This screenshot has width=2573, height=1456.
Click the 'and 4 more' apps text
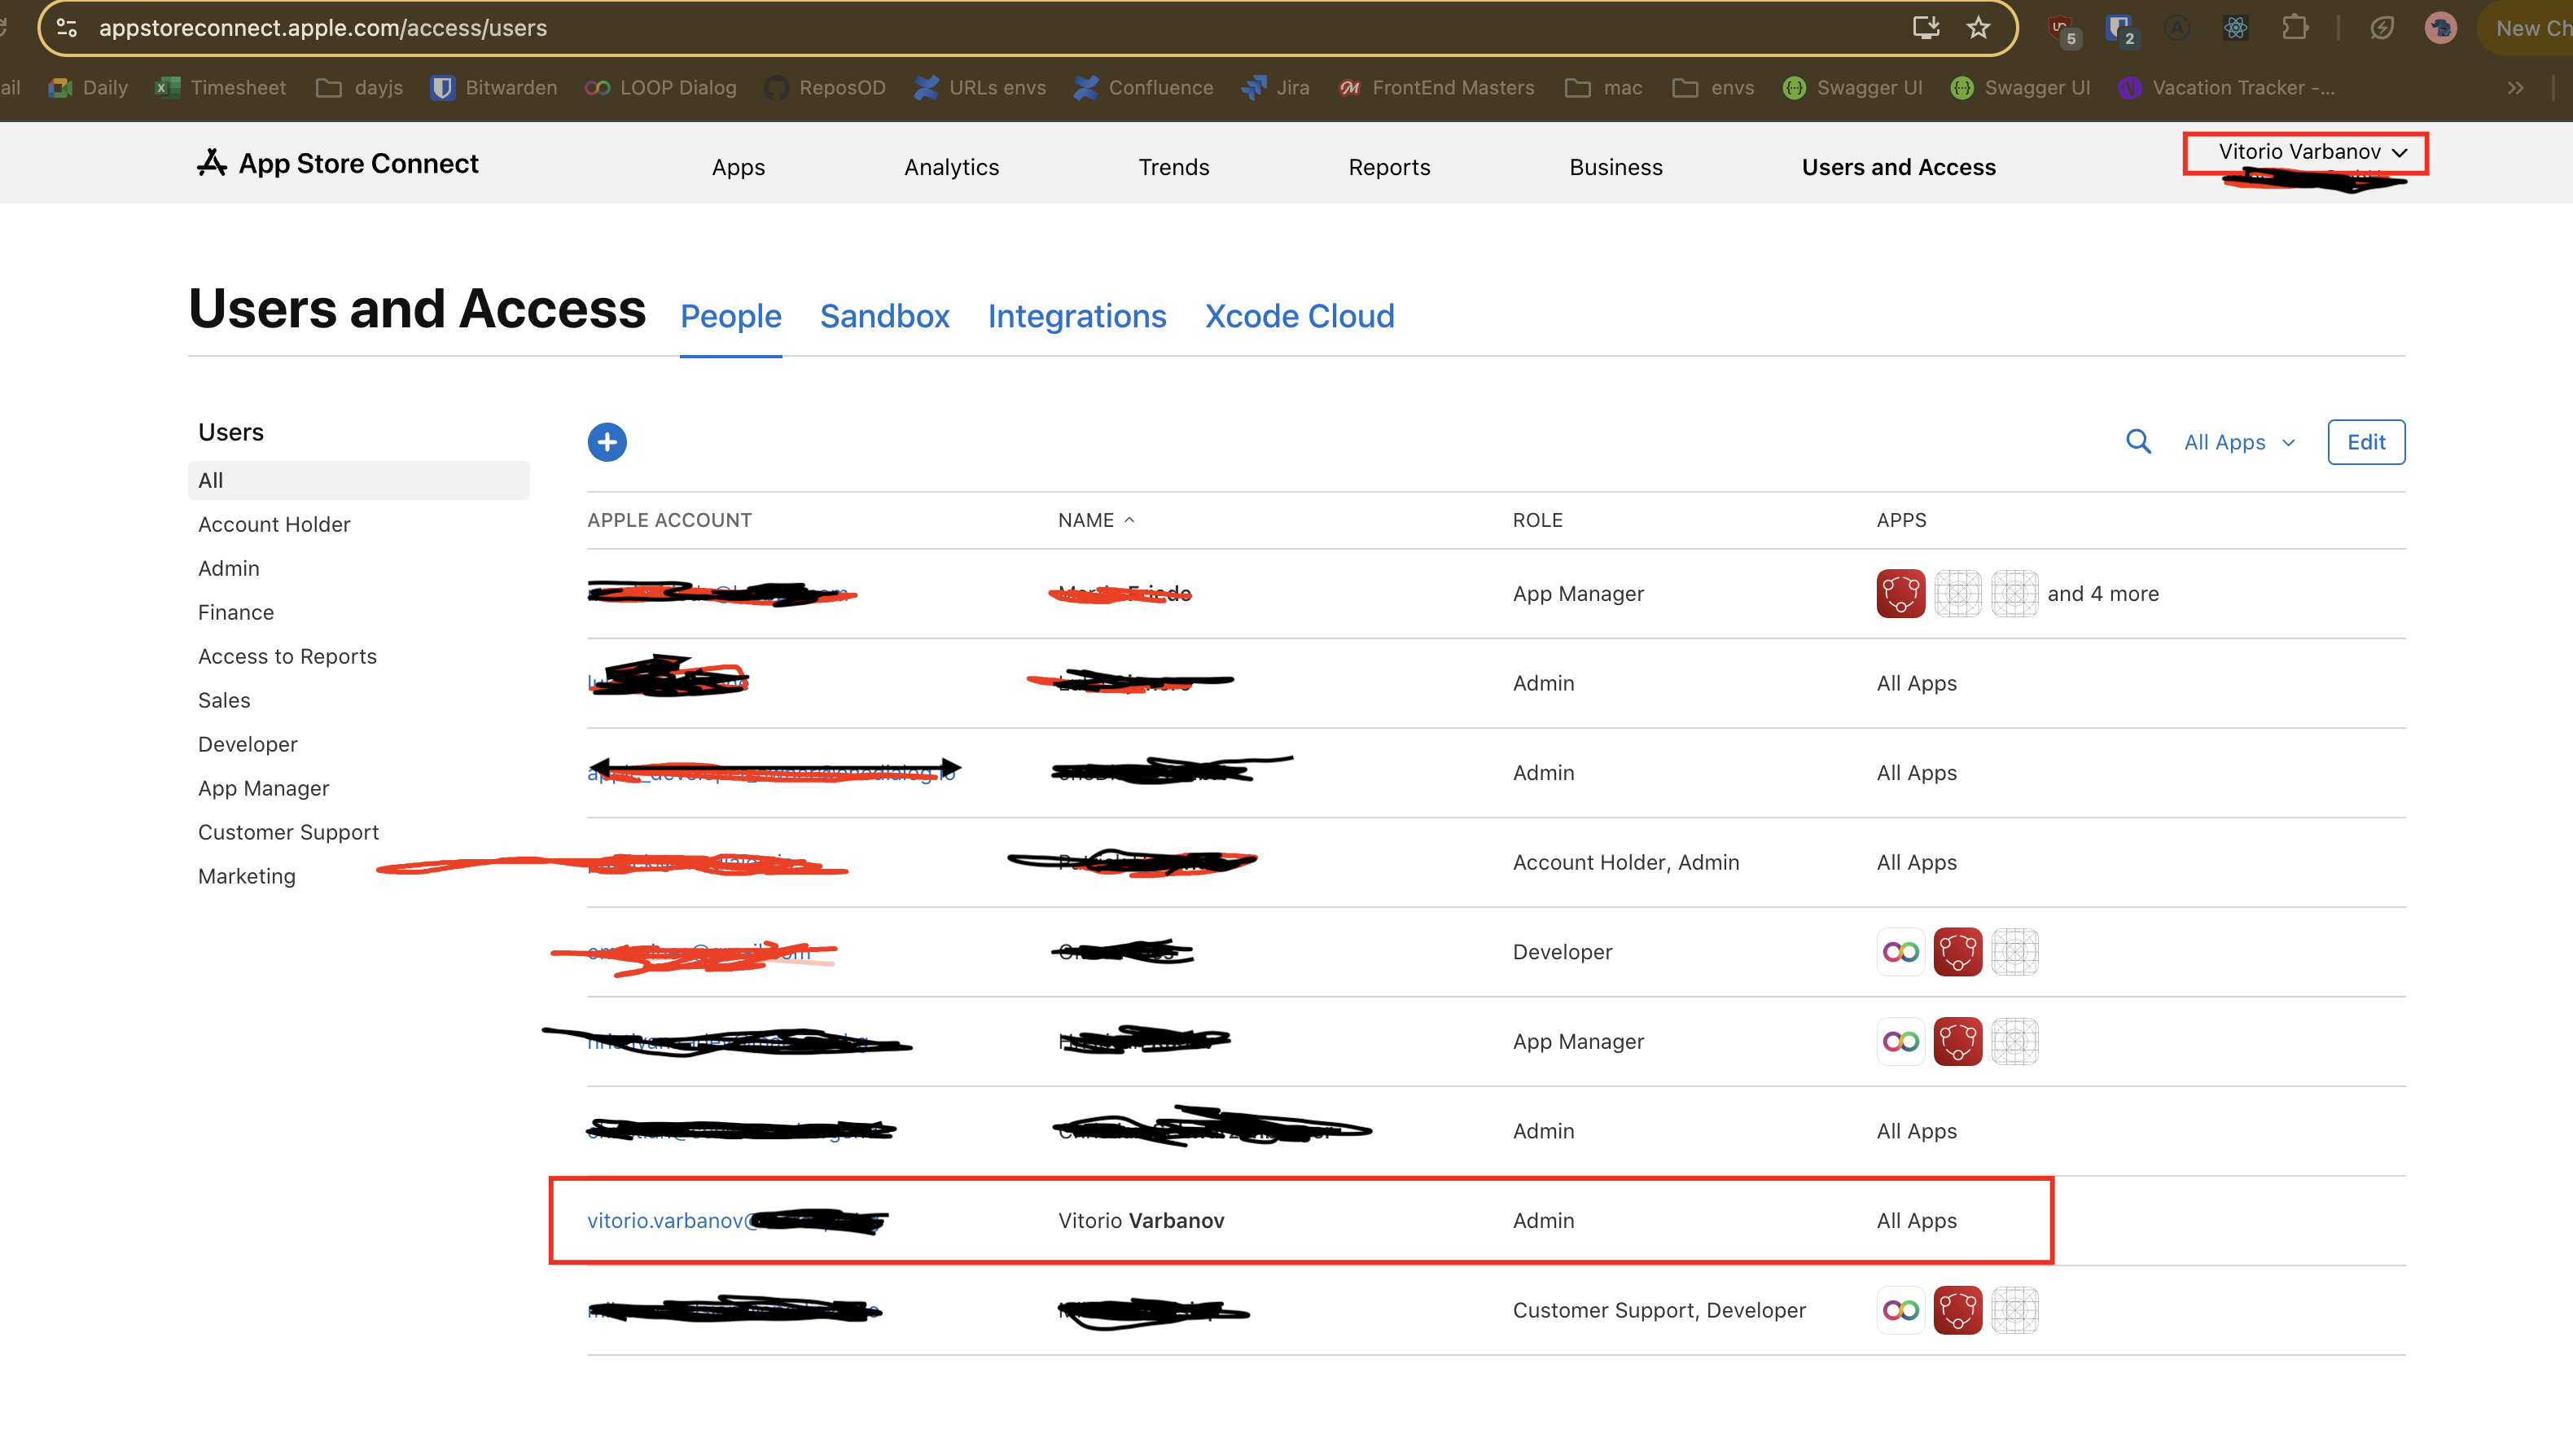2102,594
